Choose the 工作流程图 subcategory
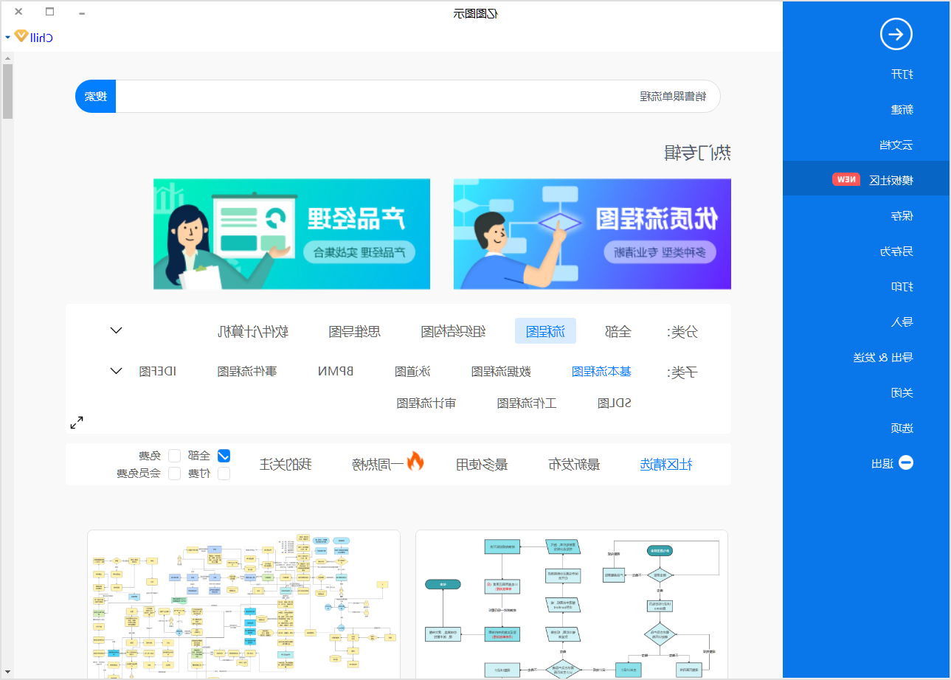Viewport: 951px width, 680px height. click(527, 403)
